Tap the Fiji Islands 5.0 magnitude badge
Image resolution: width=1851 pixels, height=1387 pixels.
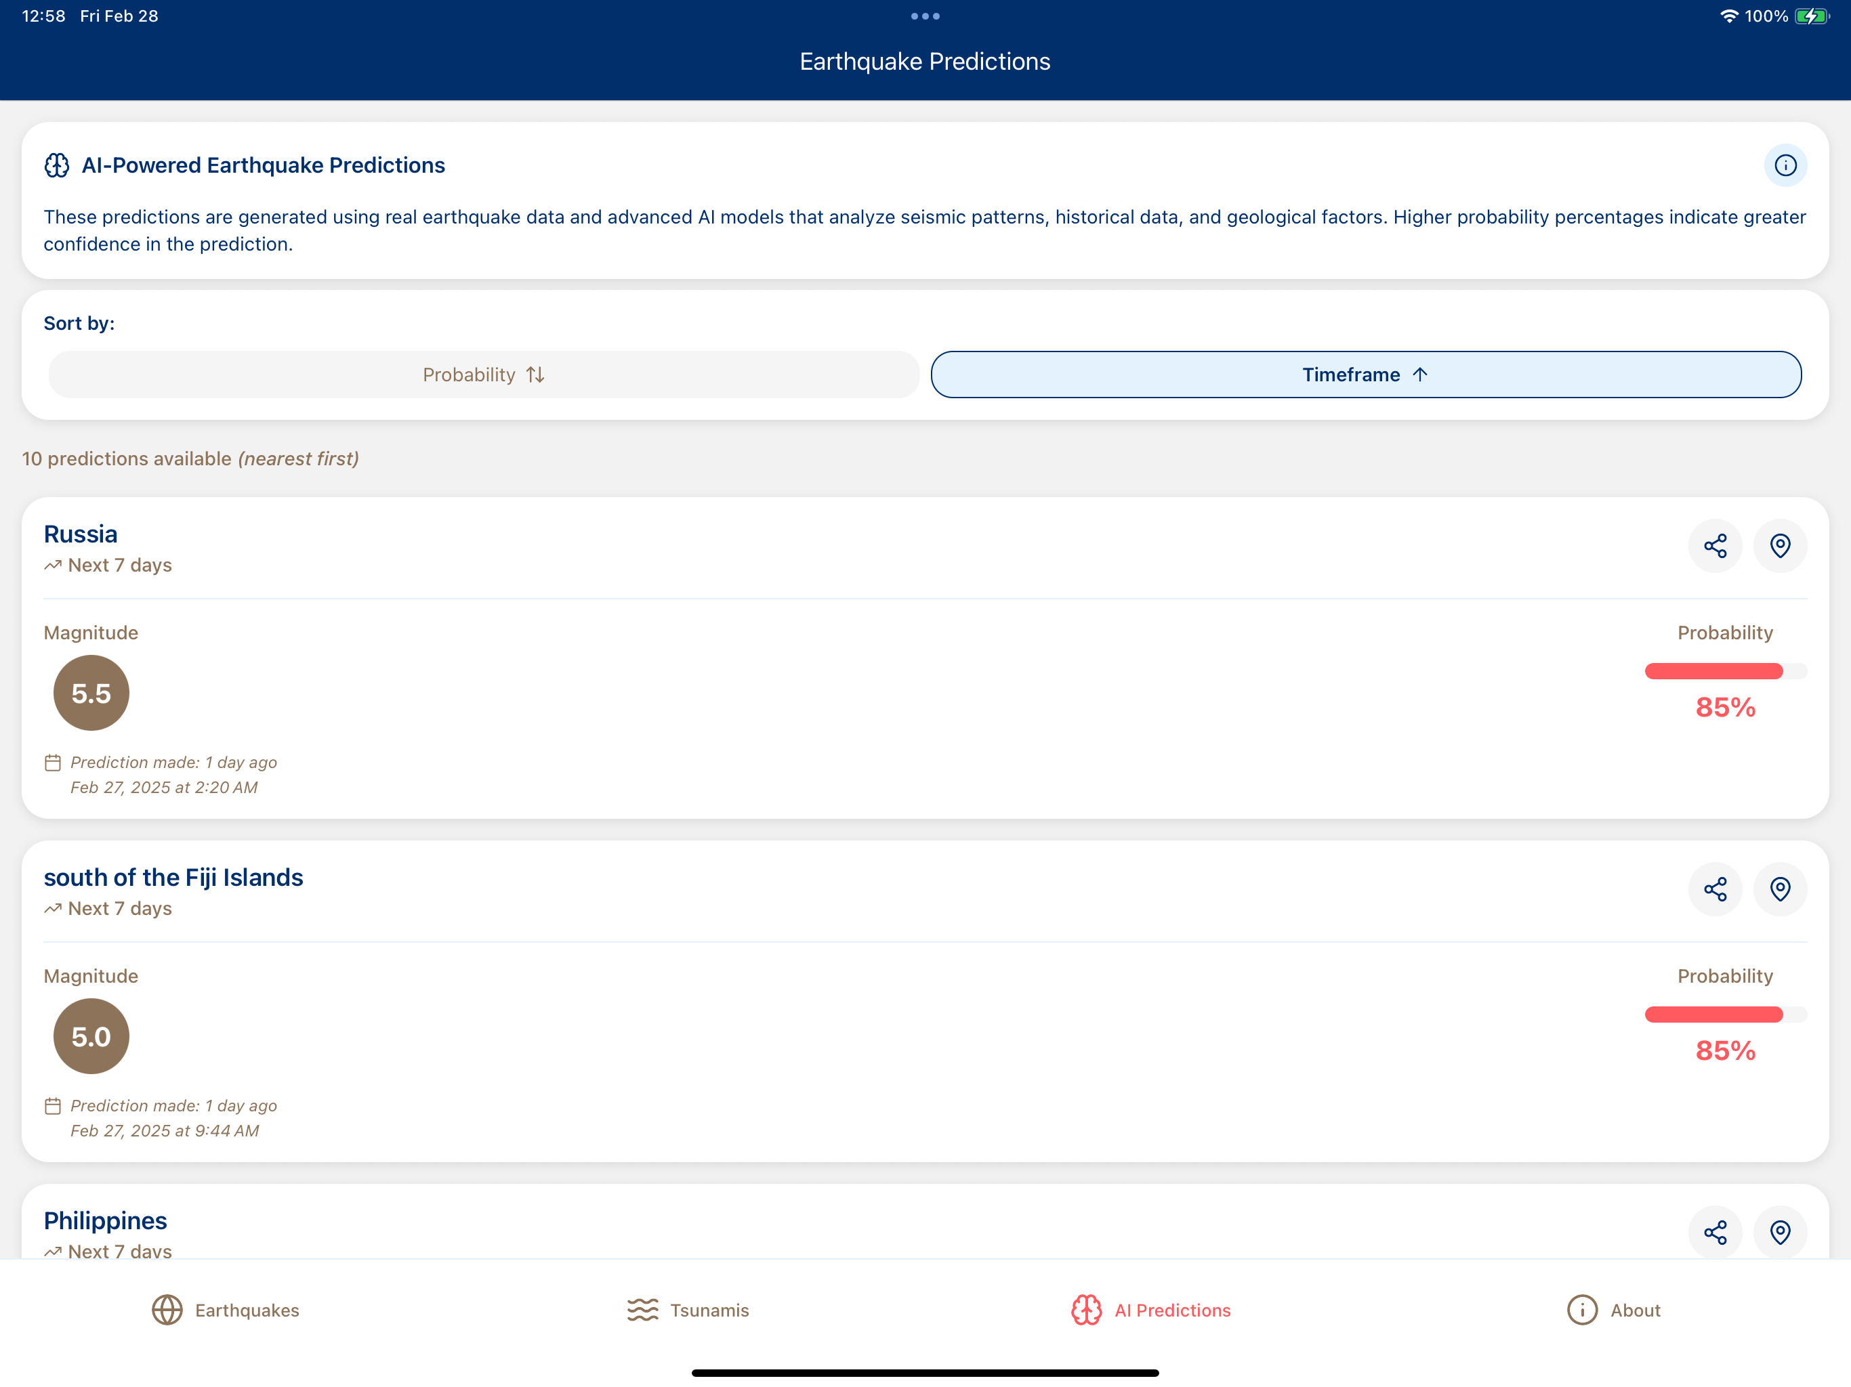[x=91, y=1036]
